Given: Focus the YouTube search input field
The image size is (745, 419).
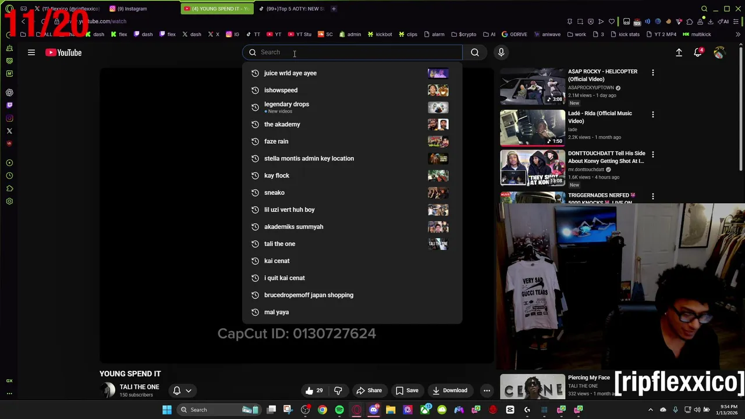Looking at the screenshot, I should 352,52.
